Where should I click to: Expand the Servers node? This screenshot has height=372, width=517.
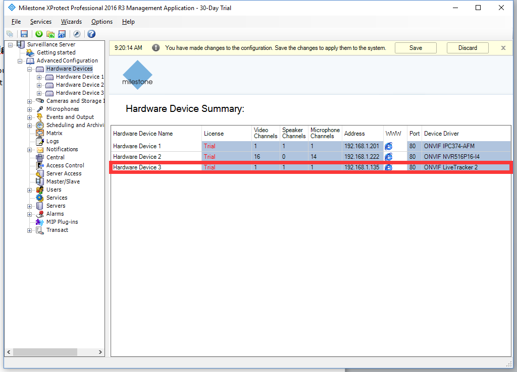[30, 206]
